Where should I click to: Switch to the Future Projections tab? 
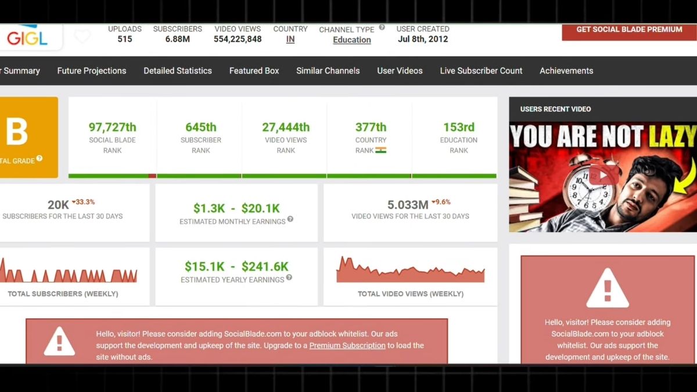(x=91, y=70)
